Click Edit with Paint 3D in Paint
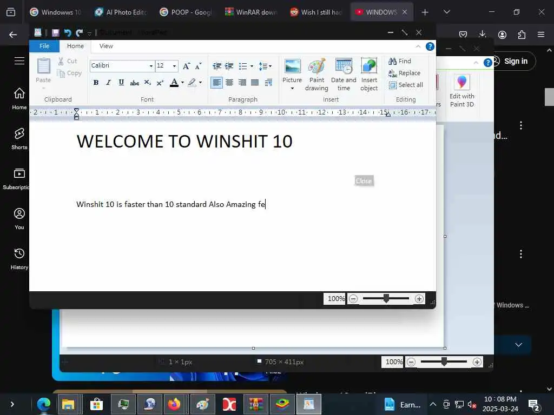The width and height of the screenshot is (554, 415). pyautogui.click(x=462, y=90)
